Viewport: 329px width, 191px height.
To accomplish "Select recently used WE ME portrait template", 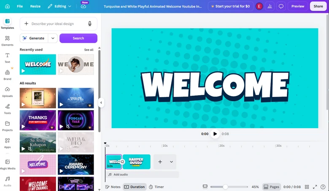I will pos(76,65).
